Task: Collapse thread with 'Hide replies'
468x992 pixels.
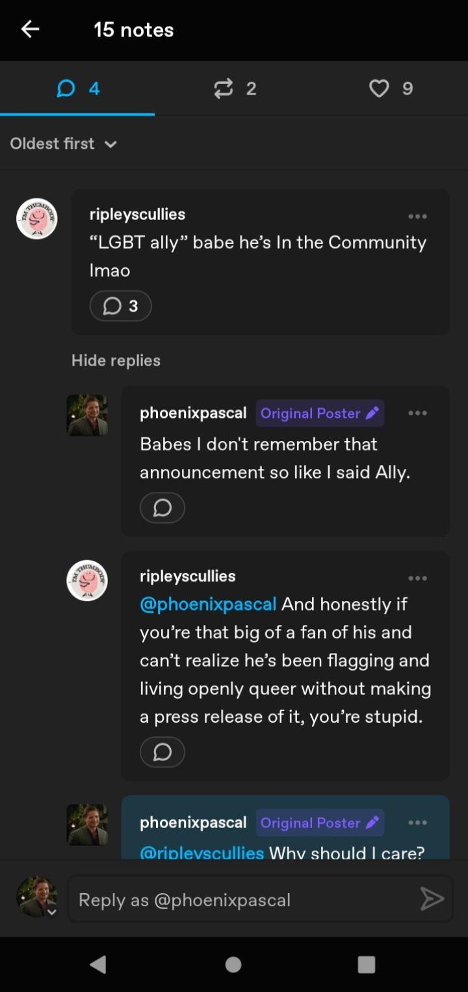Action: click(116, 360)
